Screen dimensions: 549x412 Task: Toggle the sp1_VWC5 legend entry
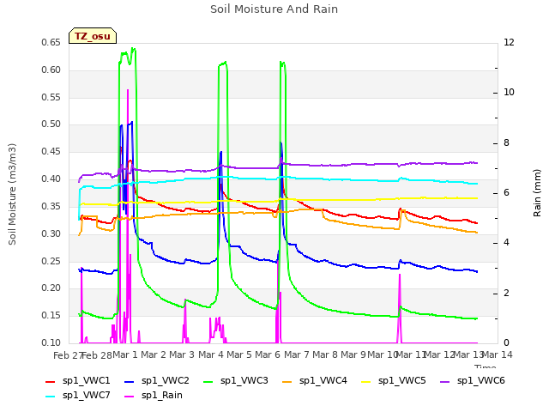pyautogui.click(x=394, y=381)
